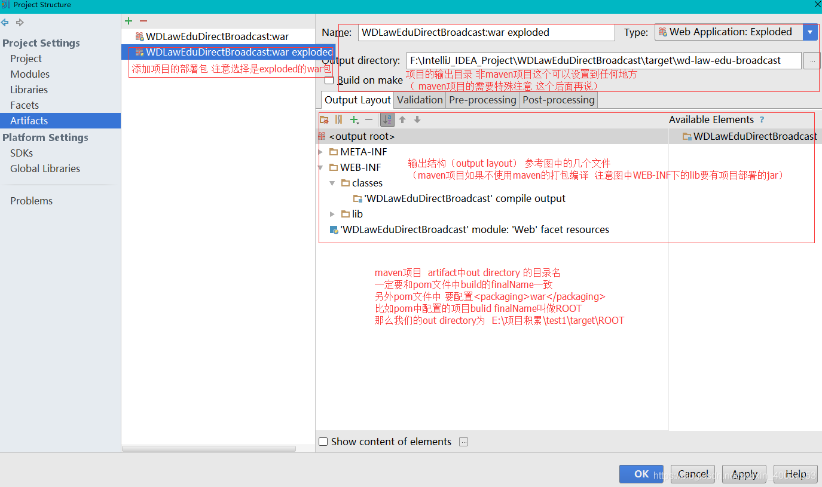The width and height of the screenshot is (822, 487).
Task: Enable Show content of elements checkbox
Action: point(323,442)
